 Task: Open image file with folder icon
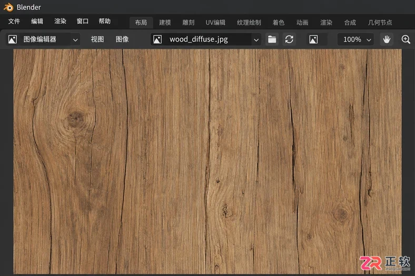click(272, 39)
